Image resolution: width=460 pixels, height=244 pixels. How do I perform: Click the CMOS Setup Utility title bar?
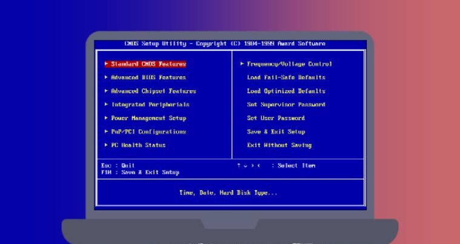(225, 44)
